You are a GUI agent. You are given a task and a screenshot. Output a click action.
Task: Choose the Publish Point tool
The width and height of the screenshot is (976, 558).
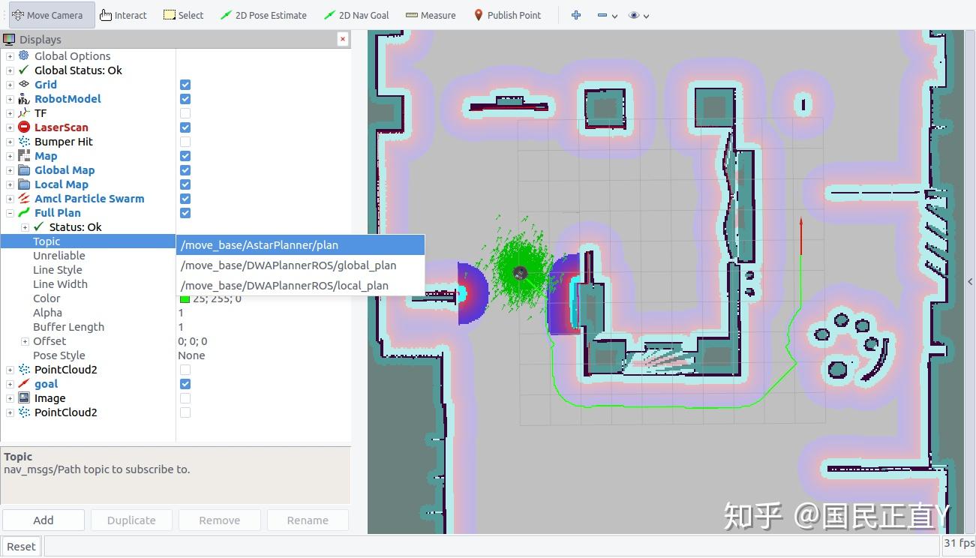coord(508,14)
